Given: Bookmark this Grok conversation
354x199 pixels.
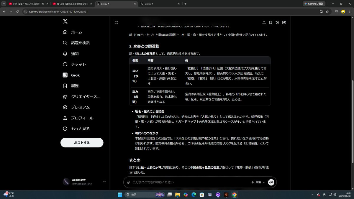Looking at the screenshot, I should (271, 22).
